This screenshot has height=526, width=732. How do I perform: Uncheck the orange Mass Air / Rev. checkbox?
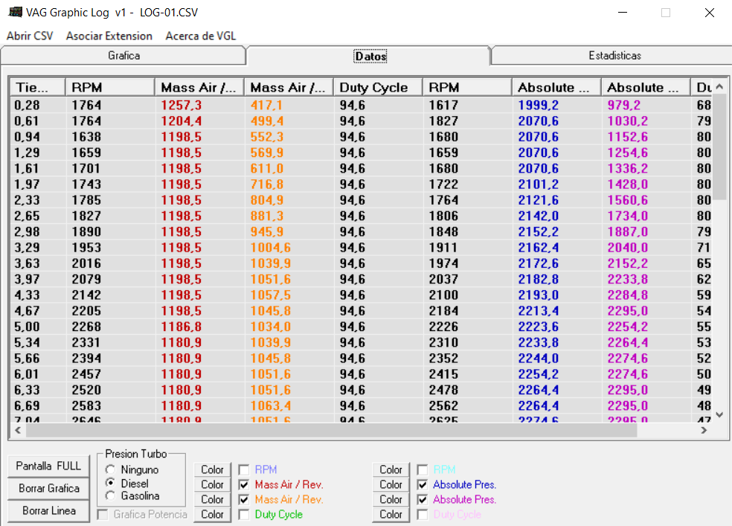pos(244,499)
